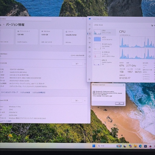Launch Microsoft Edge from taskbar
Image resolution: width=155 pixels, height=155 pixels.
pyautogui.click(x=140, y=146)
